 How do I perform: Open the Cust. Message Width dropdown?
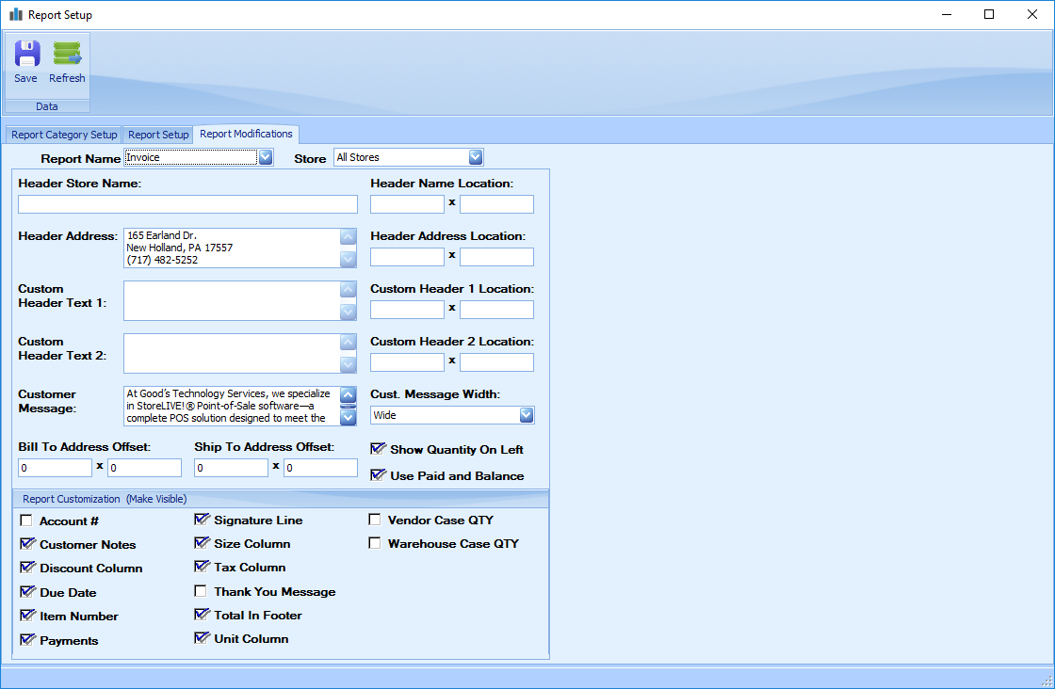tap(527, 415)
